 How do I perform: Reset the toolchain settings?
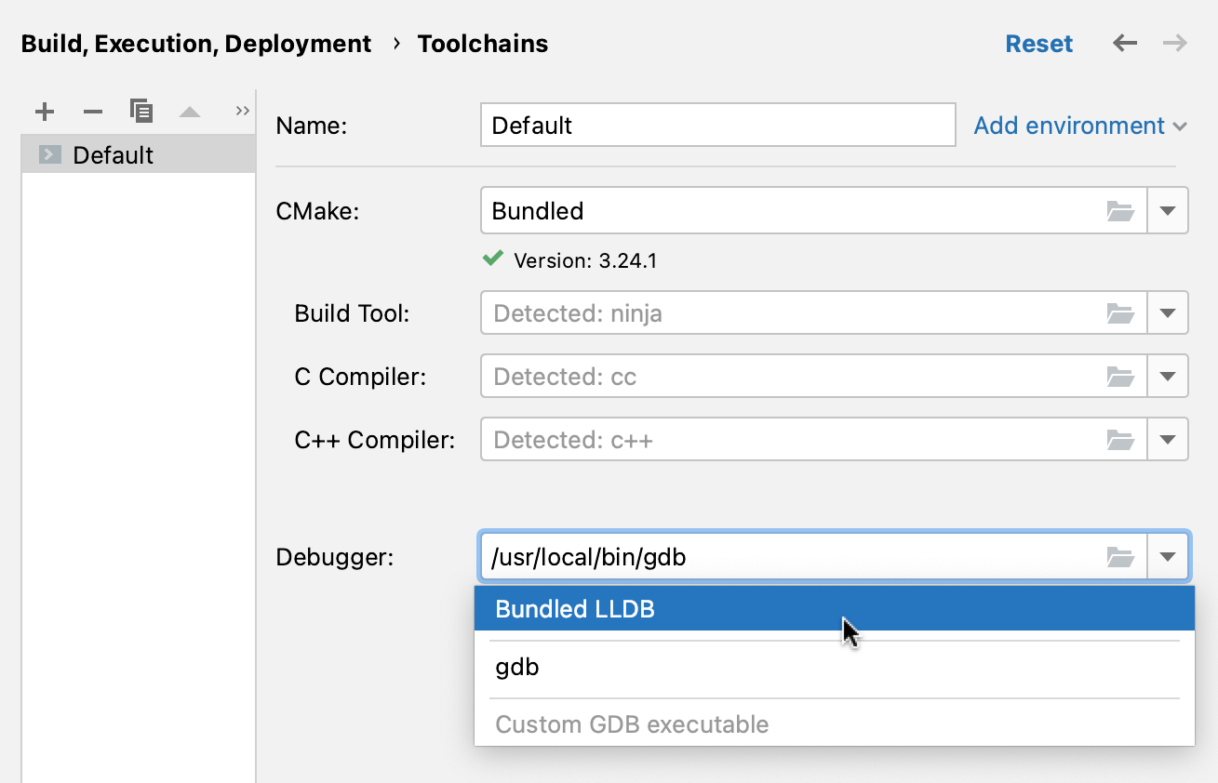coord(1039,43)
